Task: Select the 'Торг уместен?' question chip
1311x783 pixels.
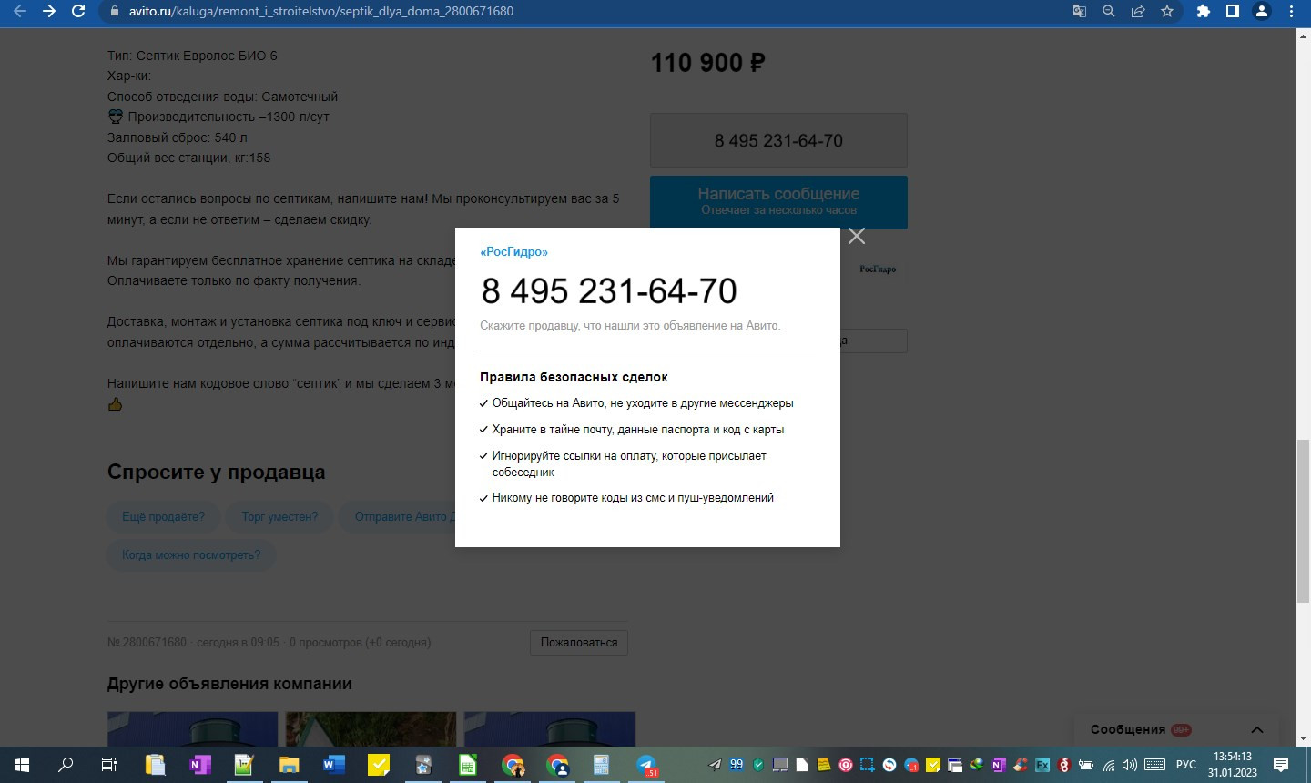Action: (x=279, y=516)
